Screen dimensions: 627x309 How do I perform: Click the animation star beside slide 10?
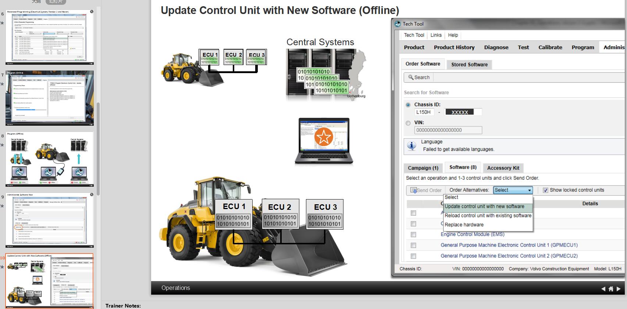[x=2, y=267]
